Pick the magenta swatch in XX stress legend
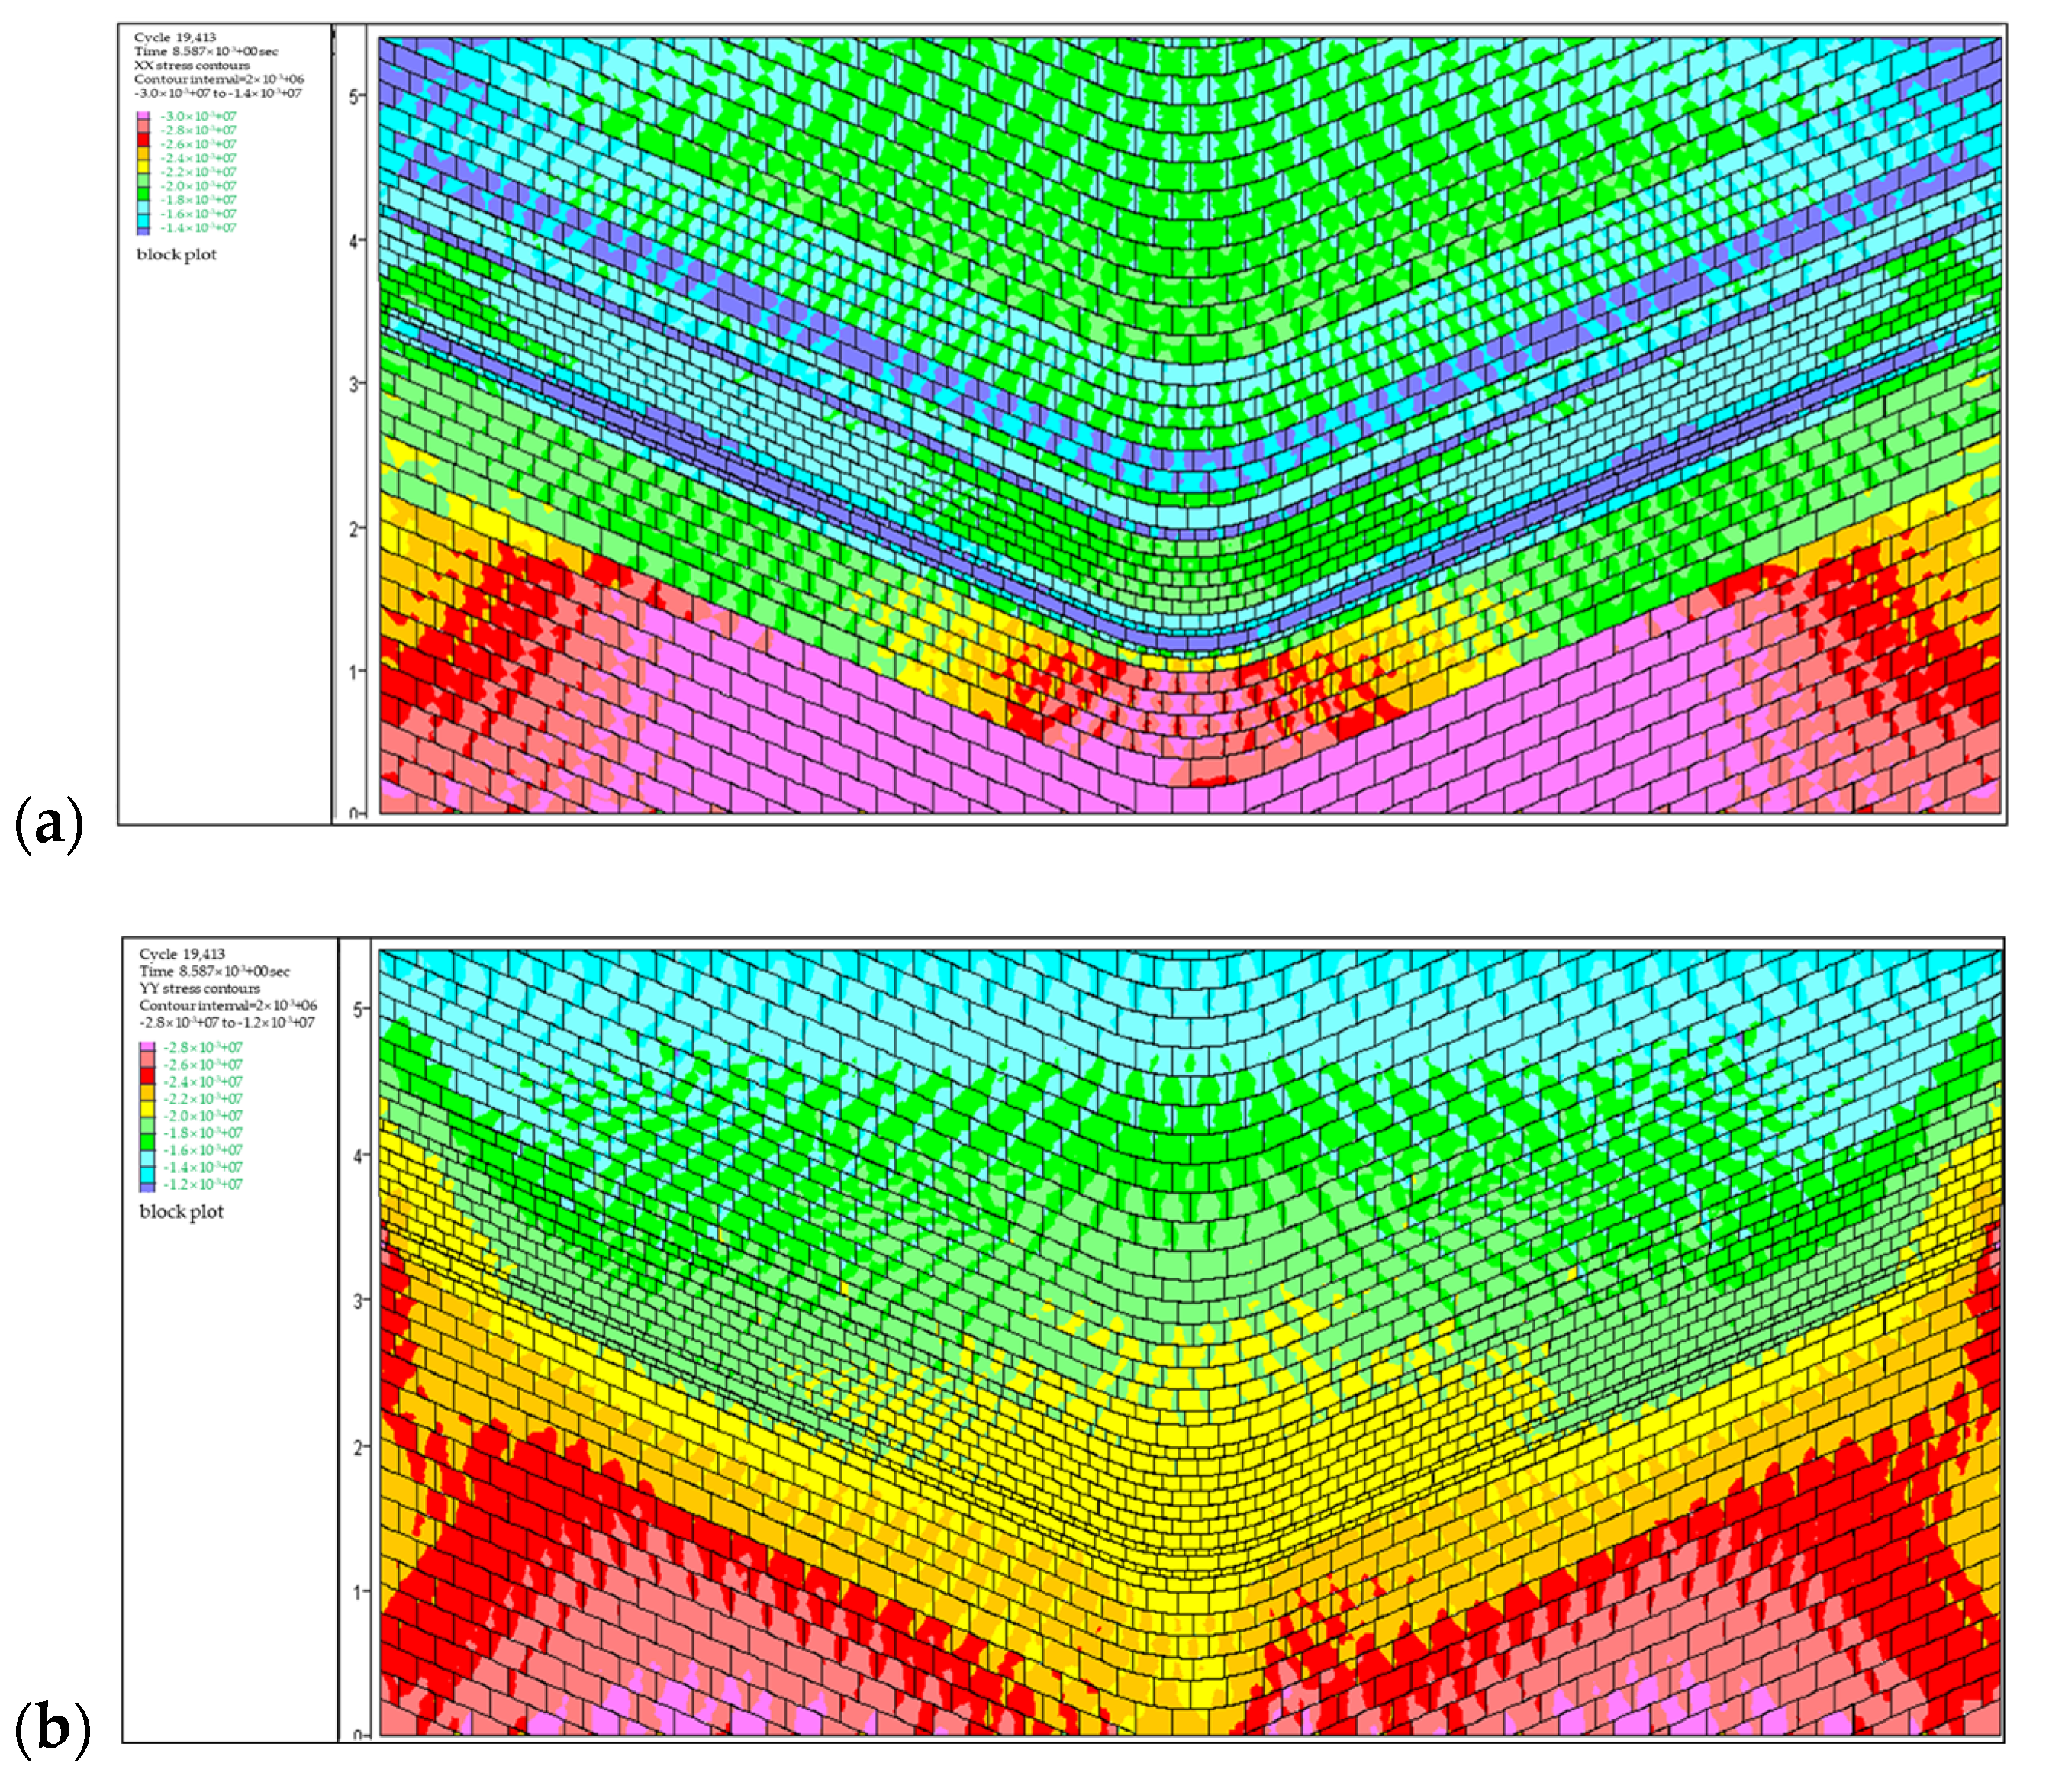The image size is (2049, 1792). [x=143, y=115]
